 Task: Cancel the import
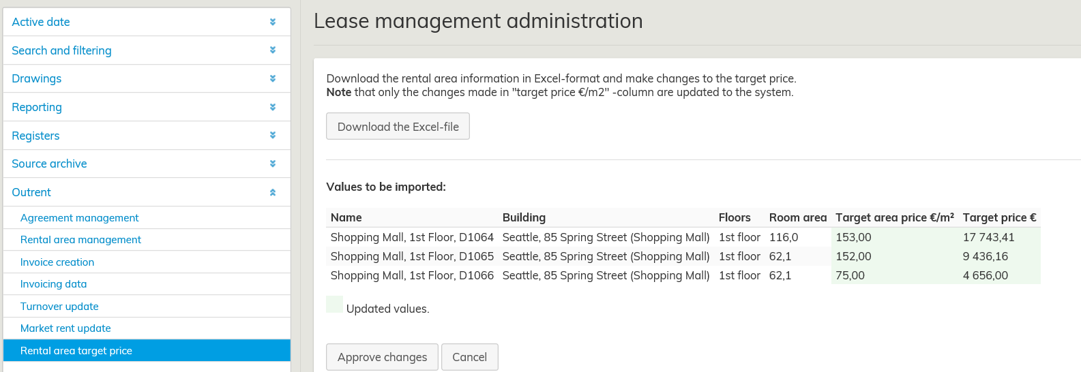(469, 357)
